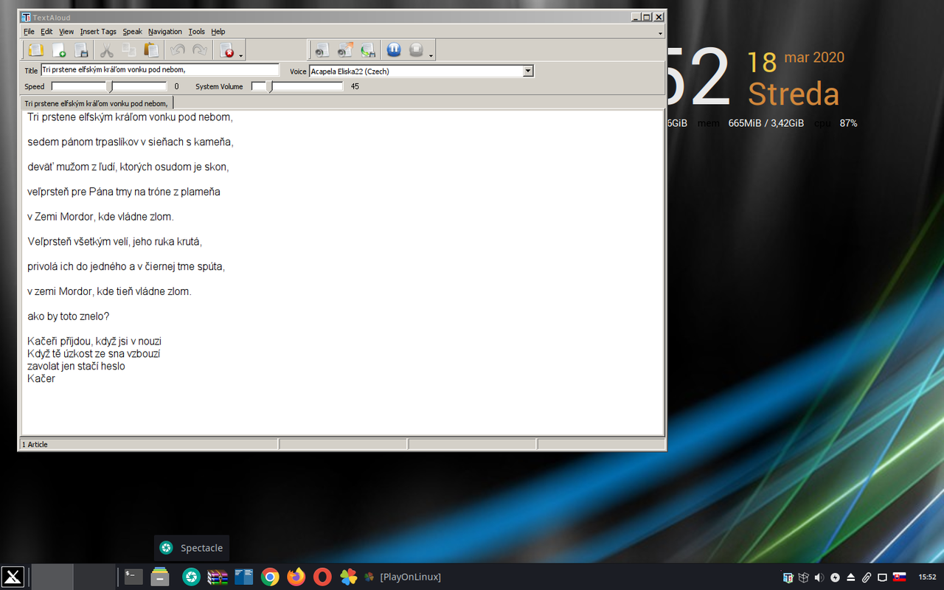Open the package updater tray icon
Screen dimensions: 944x590
coord(804,577)
